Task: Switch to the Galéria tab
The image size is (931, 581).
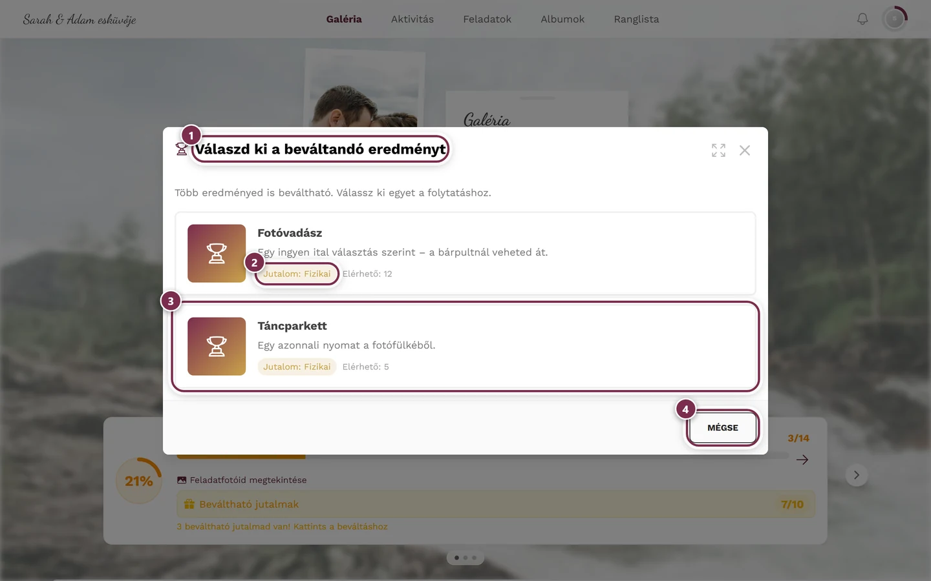Action: pyautogui.click(x=344, y=19)
